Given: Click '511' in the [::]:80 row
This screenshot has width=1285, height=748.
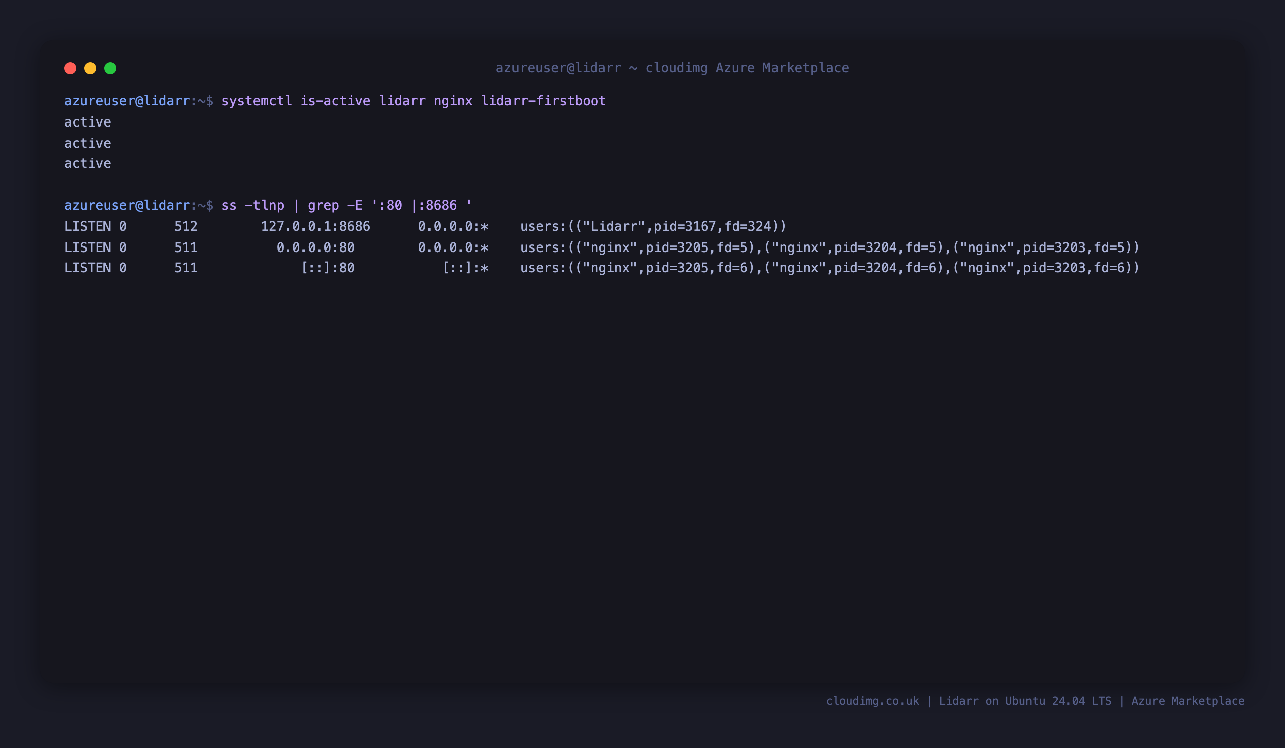Looking at the screenshot, I should point(186,268).
